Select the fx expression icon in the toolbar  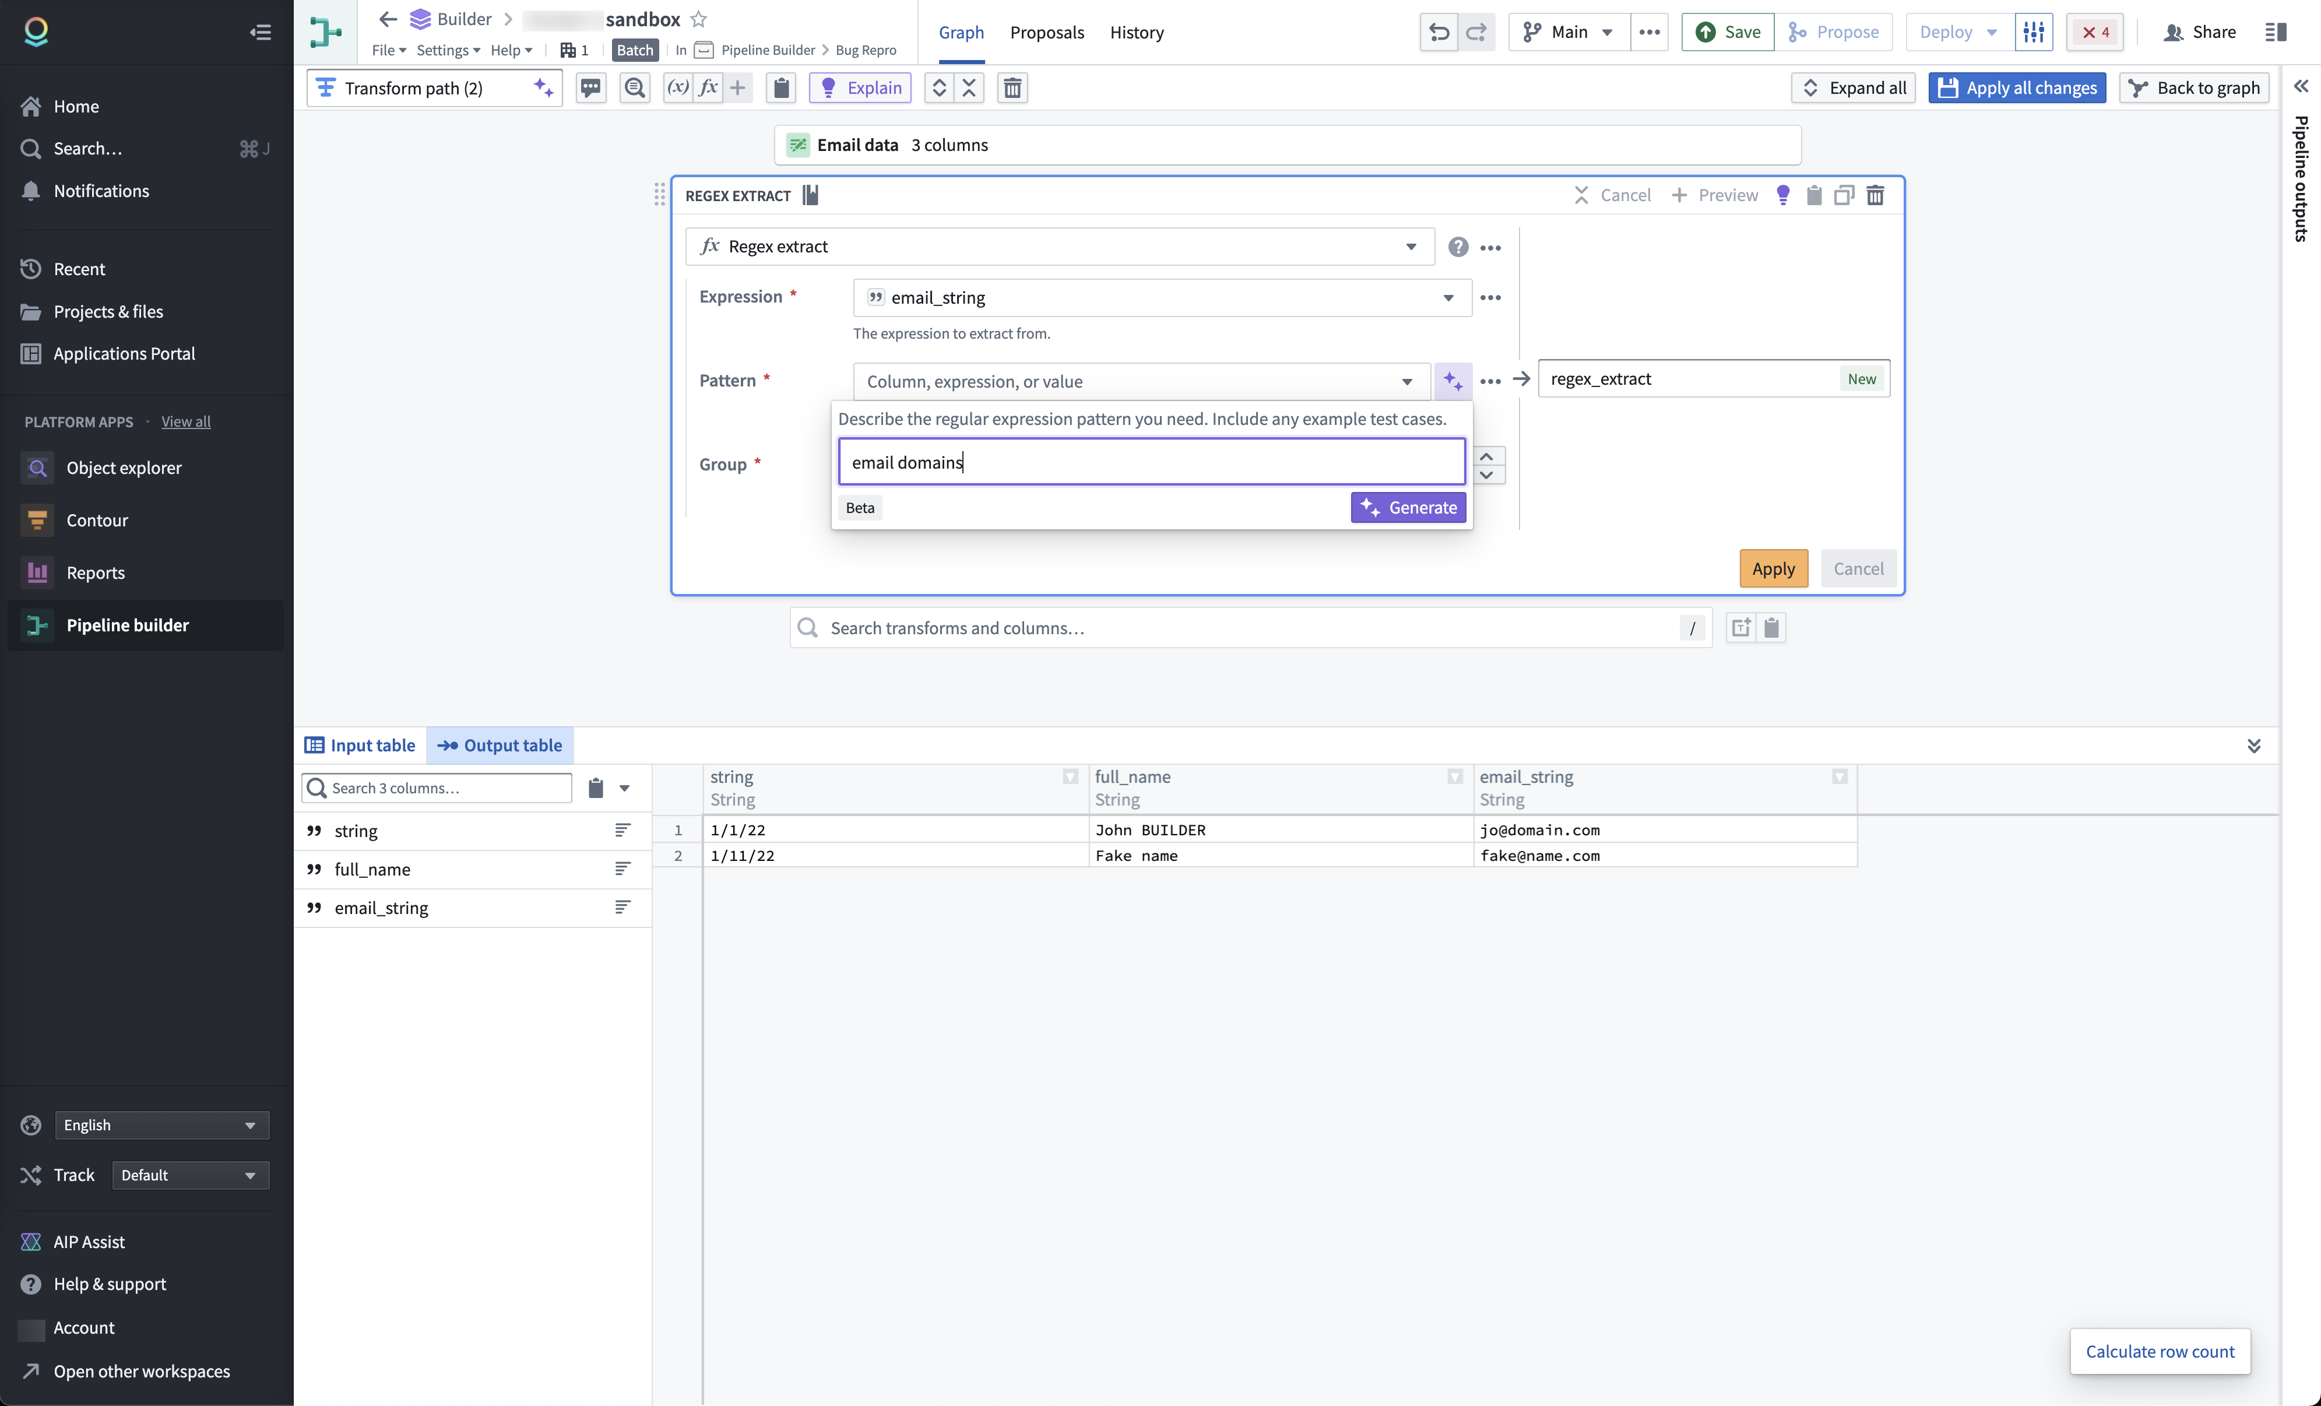coord(708,87)
